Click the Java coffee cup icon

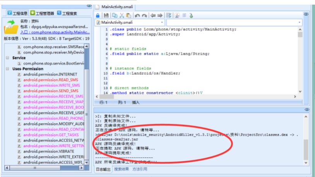click(177, 15)
